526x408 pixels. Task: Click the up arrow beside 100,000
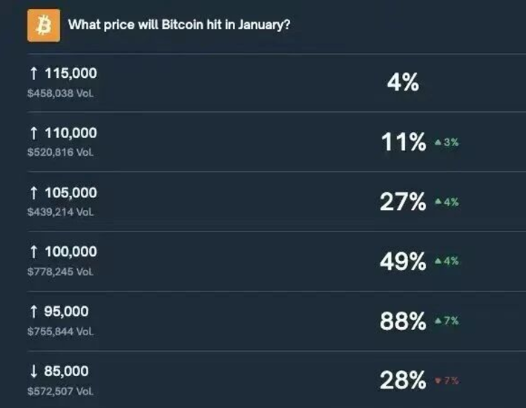tap(33, 252)
